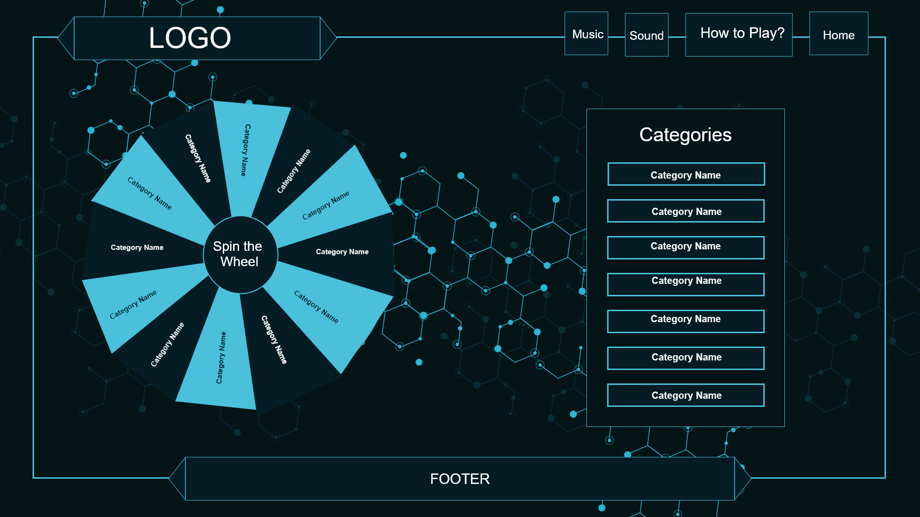Click the FOOTER banner
The image size is (920, 517).
460,479
